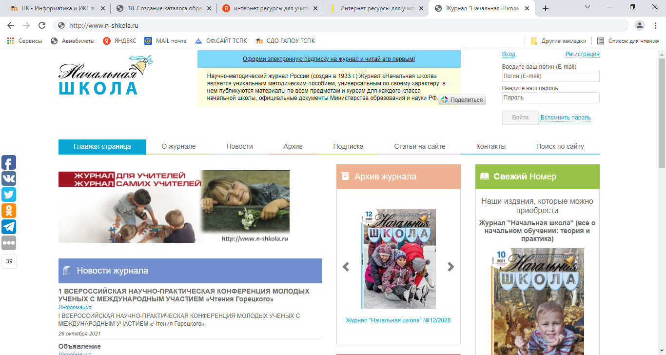The width and height of the screenshot is (666, 355).
Task: Share via Odnoklassniki sidebar icon
Action: [x=9, y=211]
